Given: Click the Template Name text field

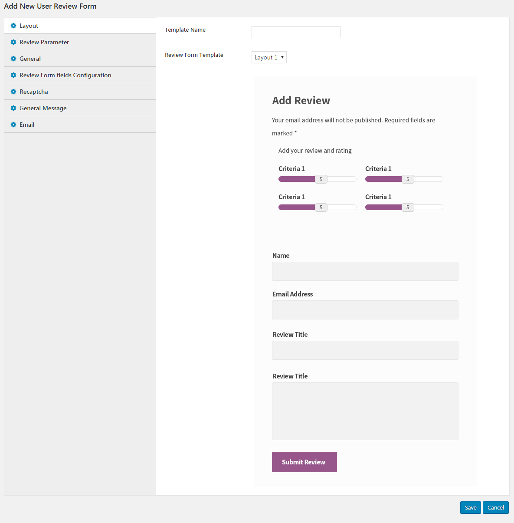Looking at the screenshot, I should click(296, 32).
